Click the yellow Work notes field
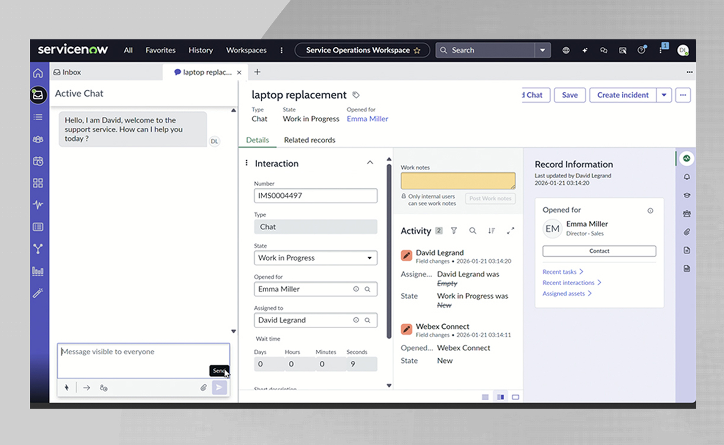724x445 pixels. coord(458,181)
